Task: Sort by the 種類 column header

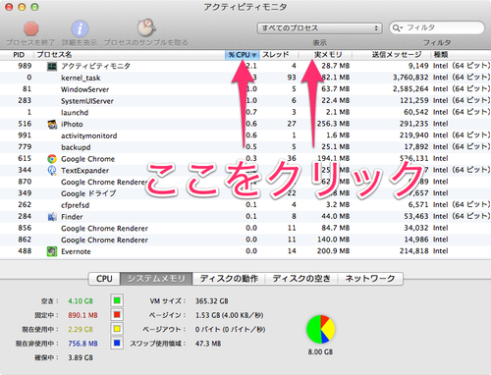Action: 461,55
